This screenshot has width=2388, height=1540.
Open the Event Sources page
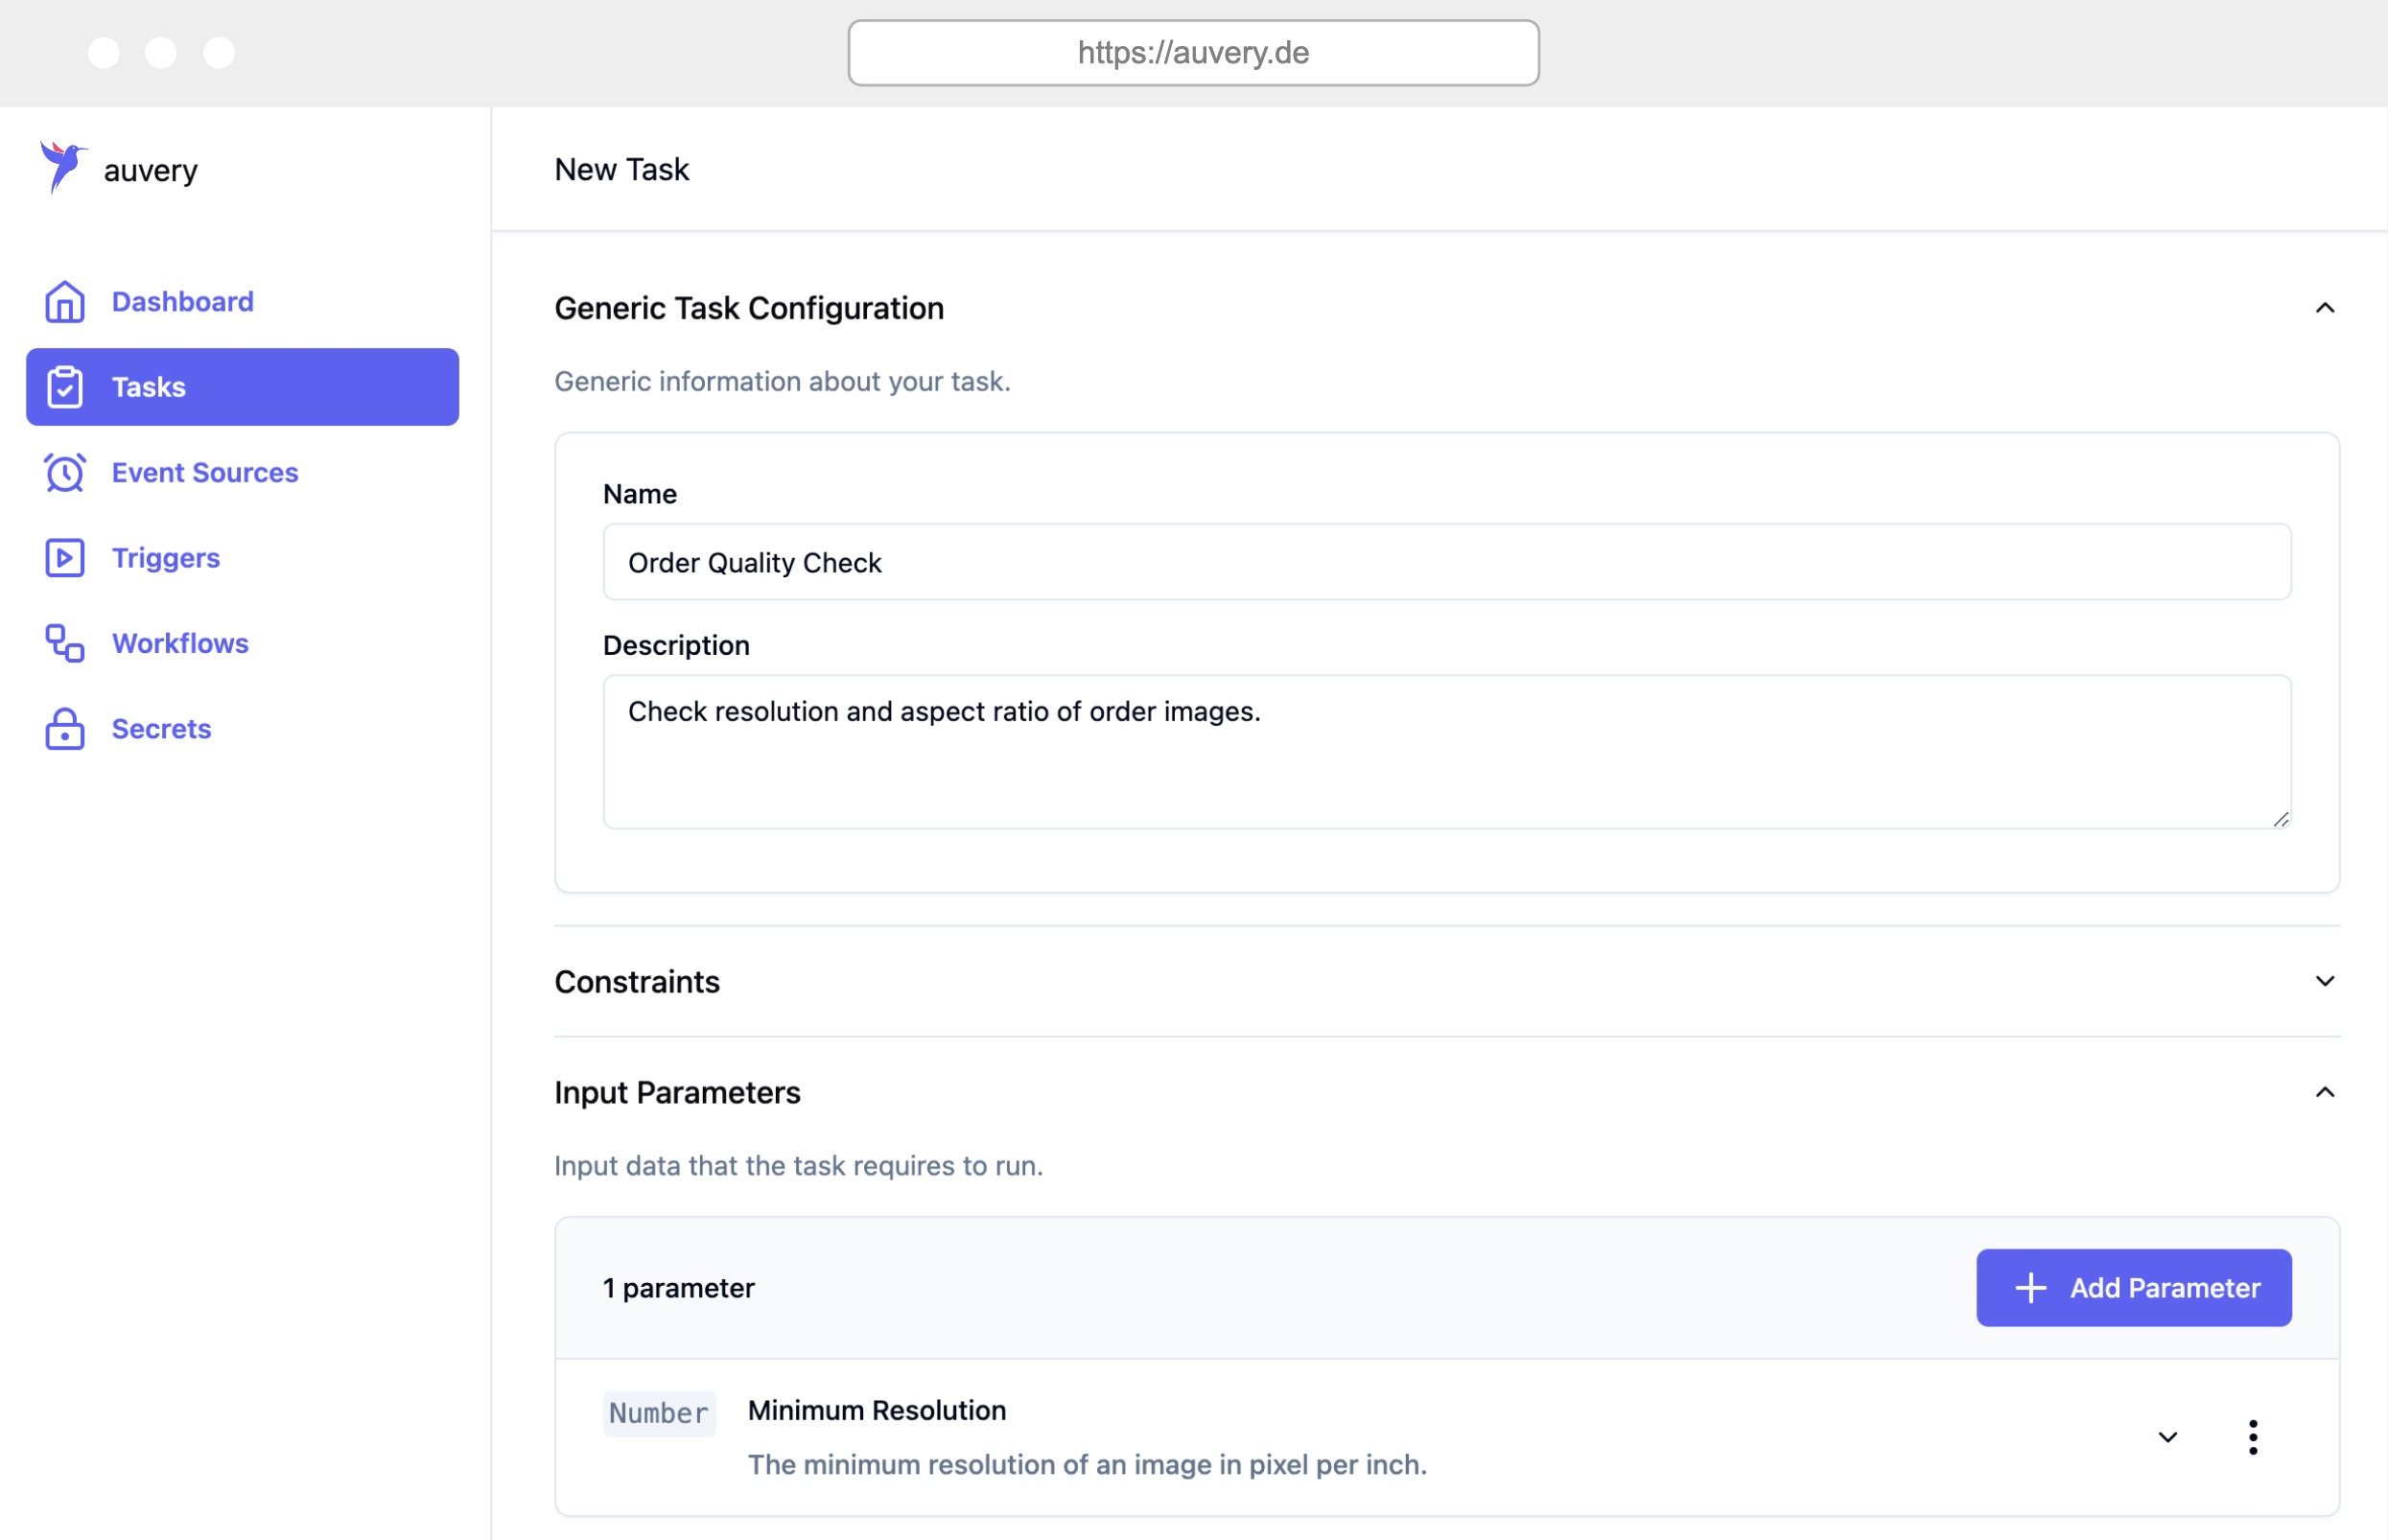point(203,472)
